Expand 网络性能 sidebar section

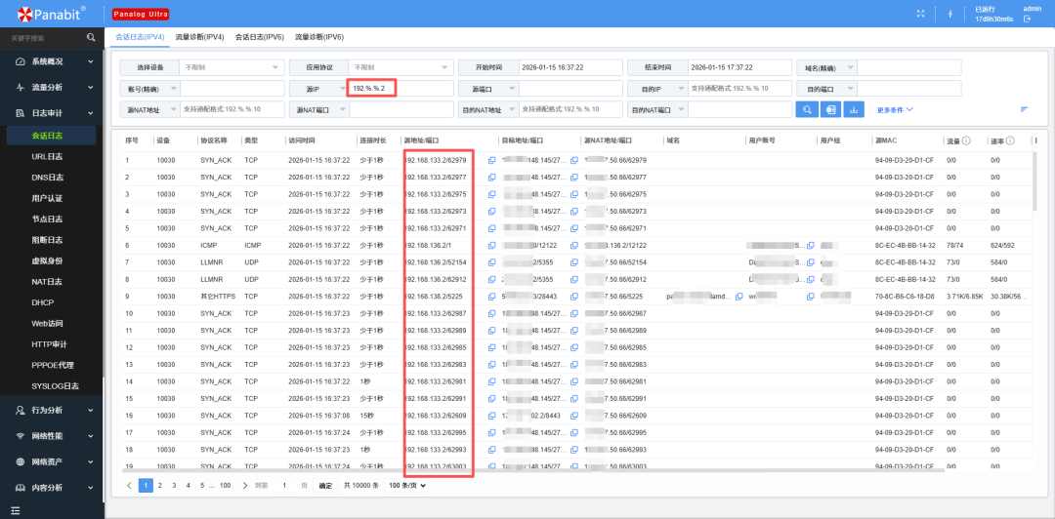pyautogui.click(x=52, y=436)
